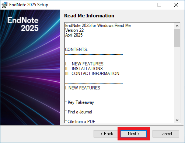185x143 pixels.
Task: Click 'III. CONTACT INFORMATION' in contents list
Action: point(92,74)
